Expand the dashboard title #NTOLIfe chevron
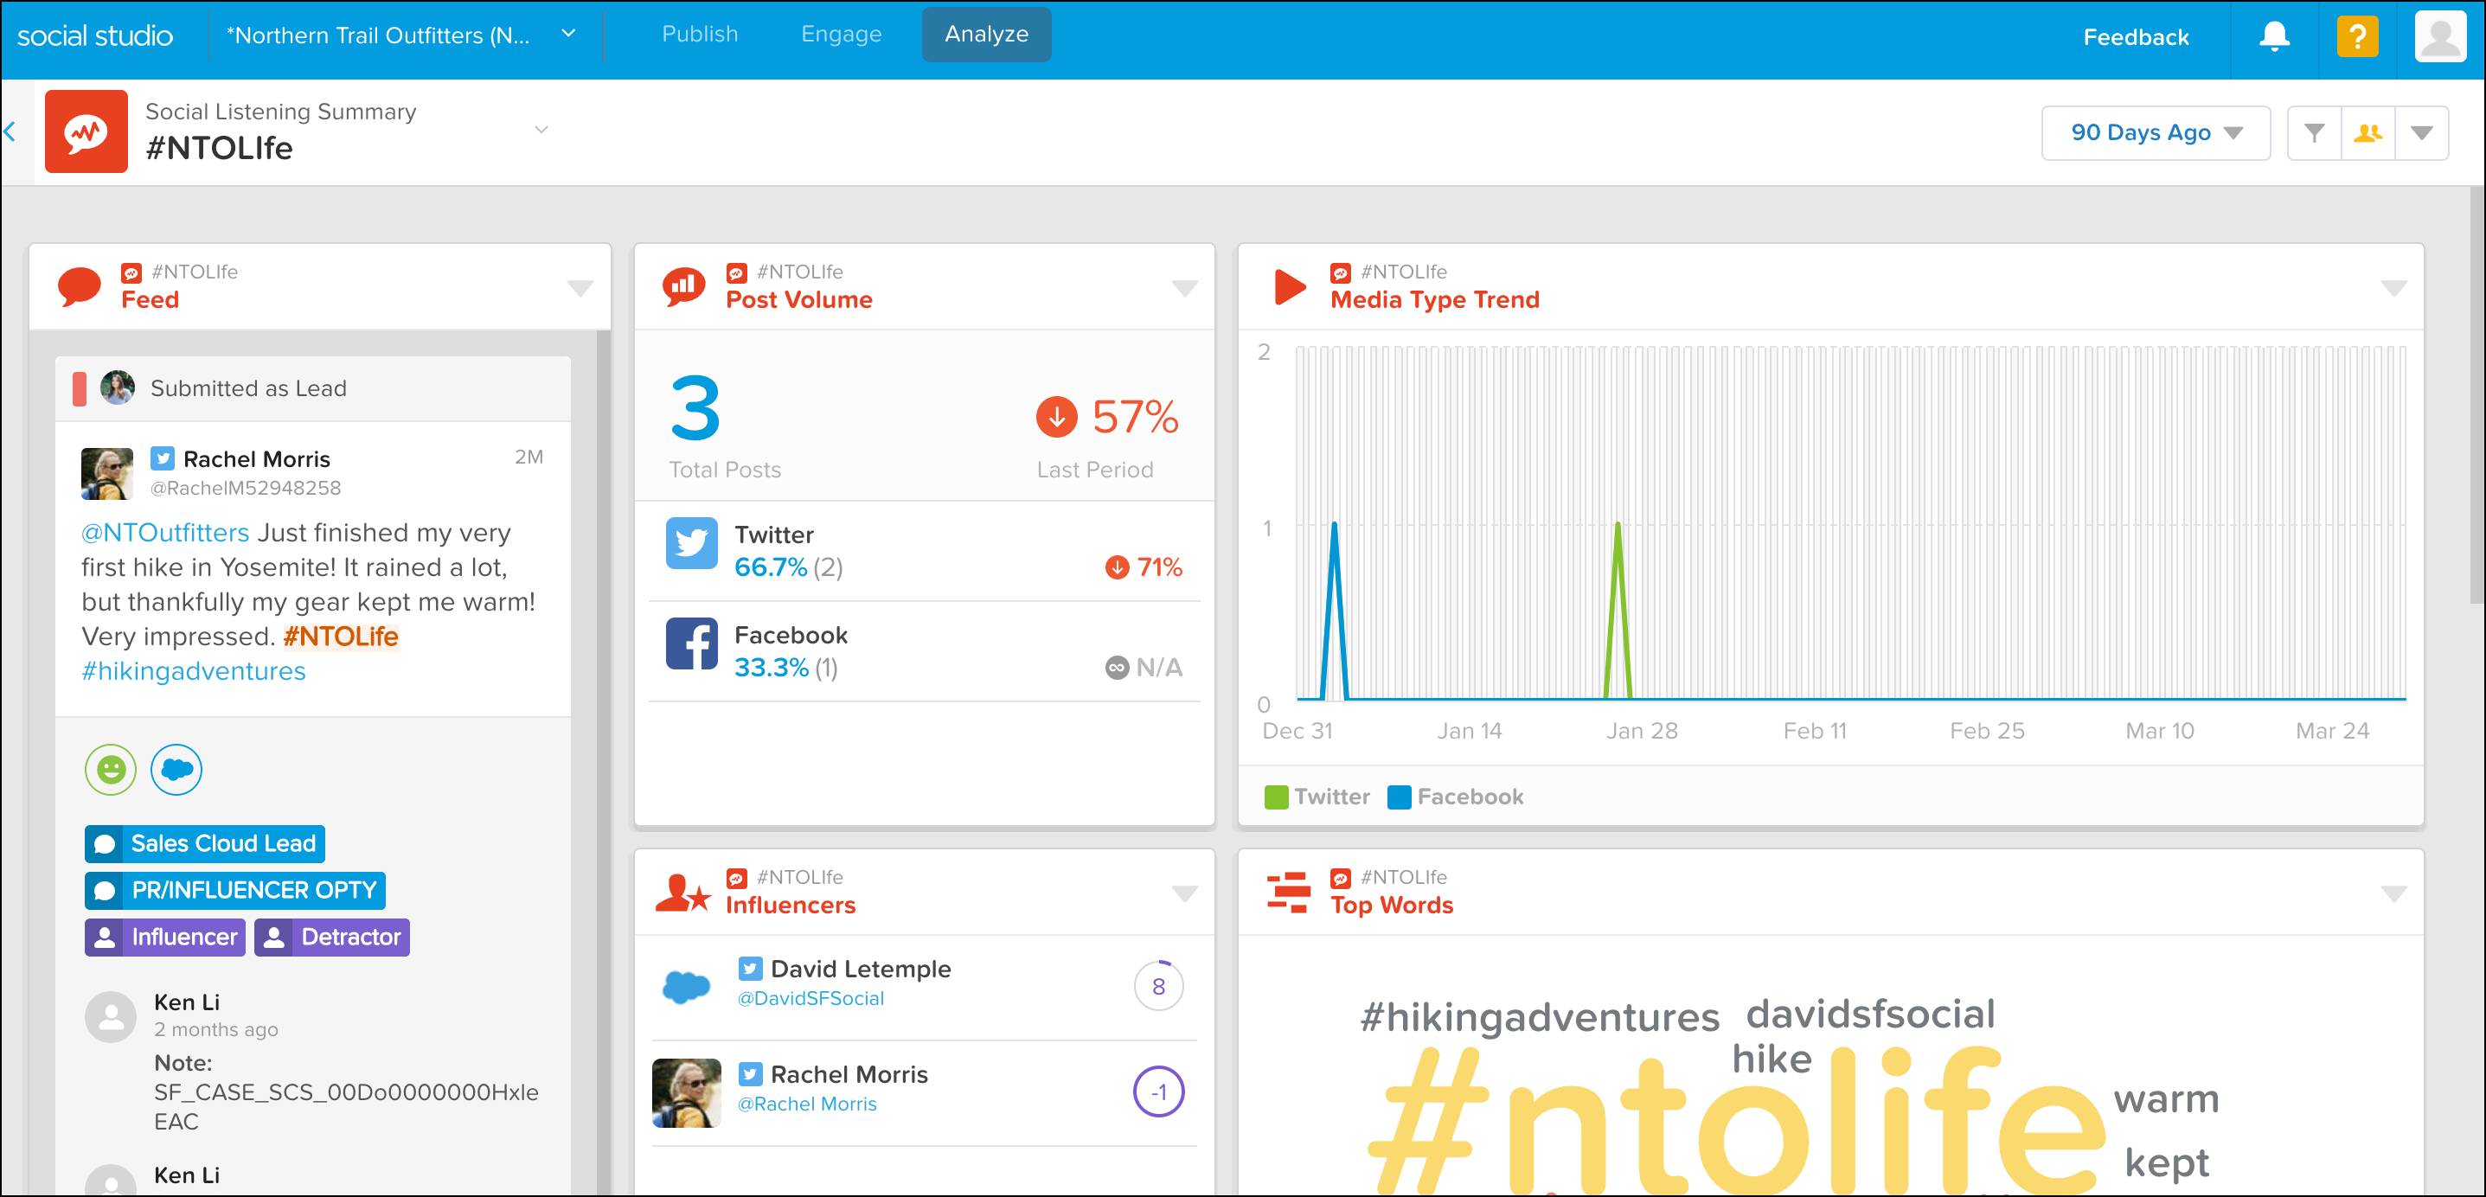This screenshot has height=1197, width=2486. pyautogui.click(x=541, y=130)
